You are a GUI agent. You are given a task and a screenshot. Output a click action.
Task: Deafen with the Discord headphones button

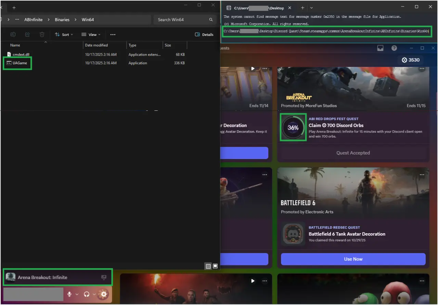pos(87,294)
